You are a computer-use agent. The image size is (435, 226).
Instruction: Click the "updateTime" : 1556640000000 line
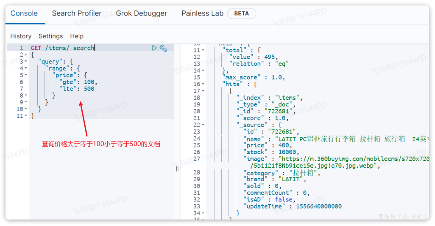click(293, 207)
